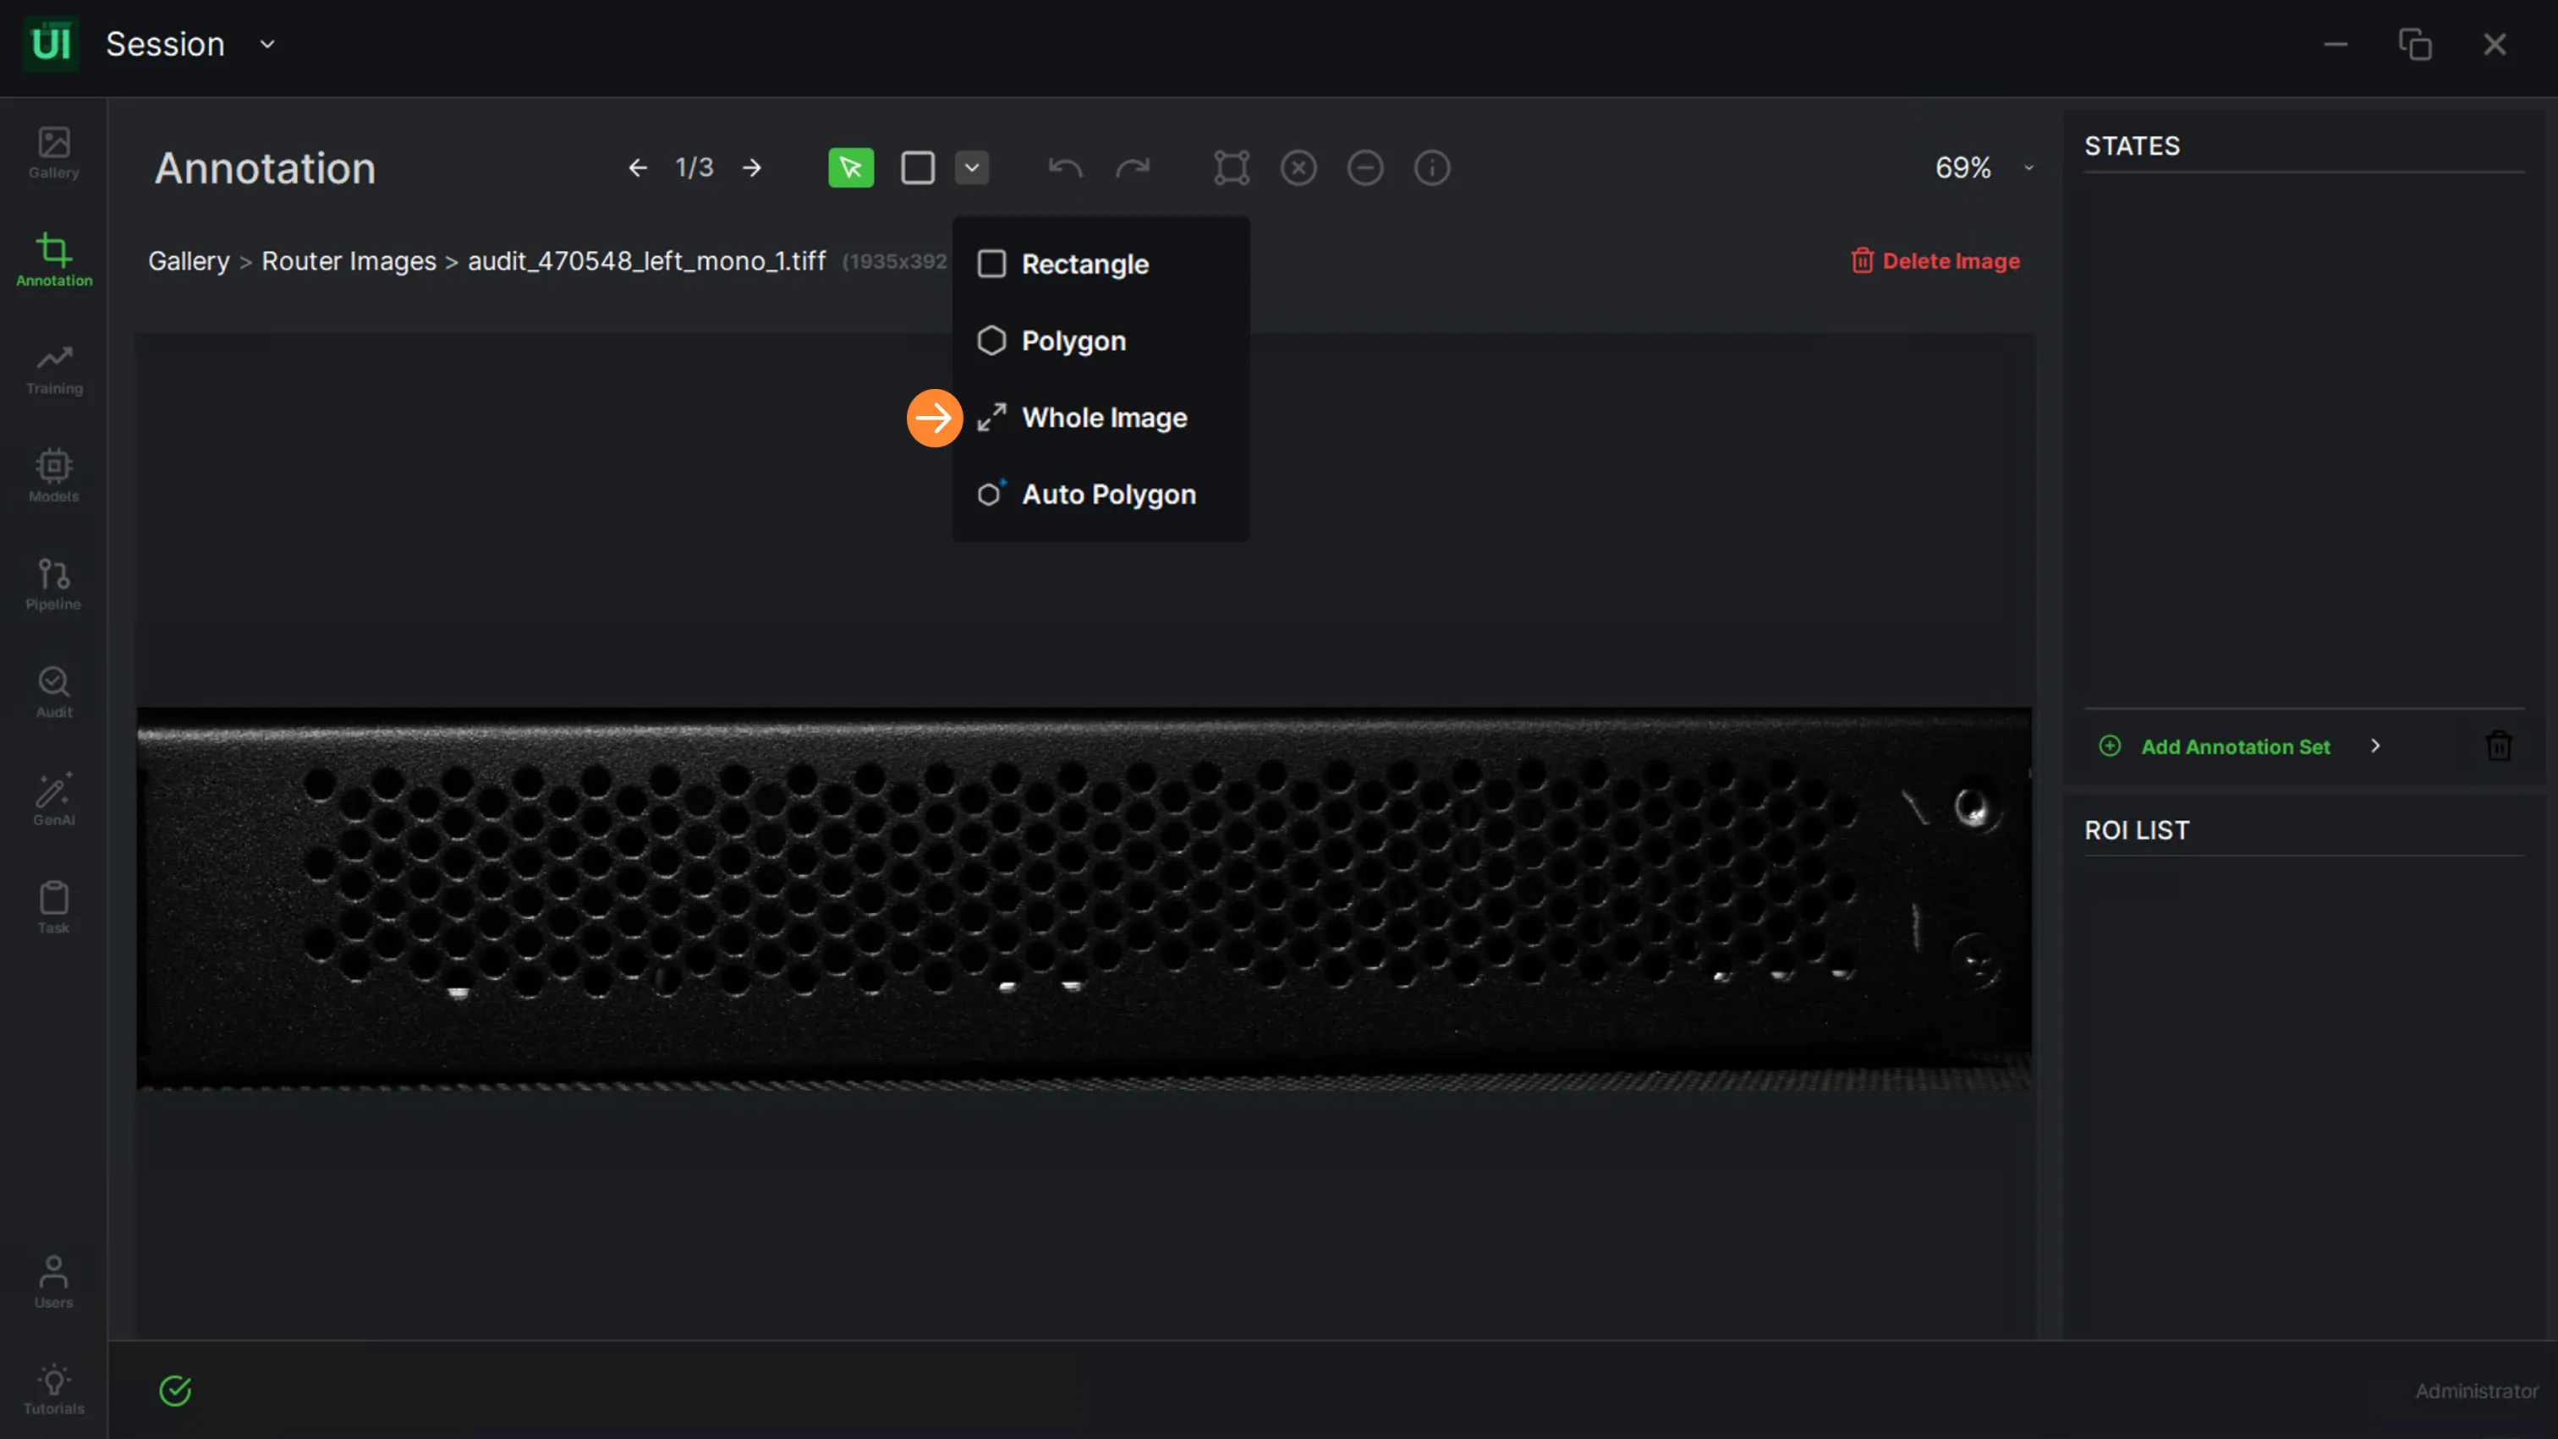Click the file name audit_470548_left_mono_1.tiff
This screenshot has width=2558, height=1439.
646,261
